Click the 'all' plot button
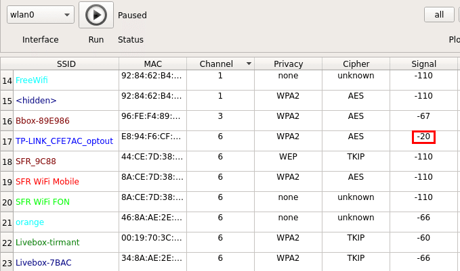 coord(439,15)
